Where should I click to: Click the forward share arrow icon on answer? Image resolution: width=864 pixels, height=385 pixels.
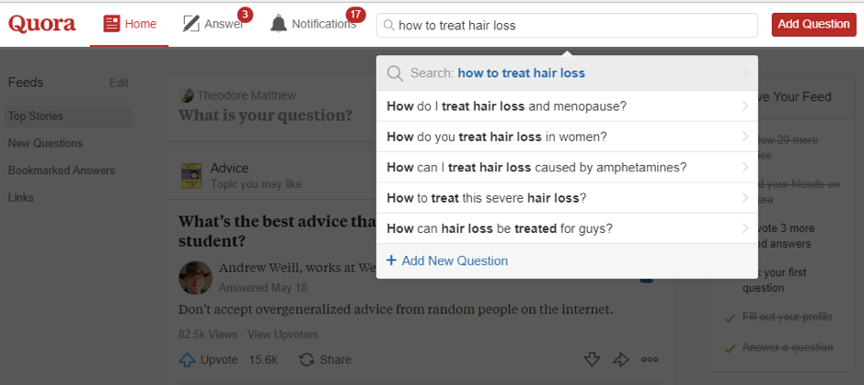click(621, 360)
